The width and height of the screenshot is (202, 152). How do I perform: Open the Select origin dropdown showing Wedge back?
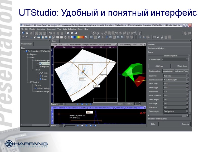[187, 111]
